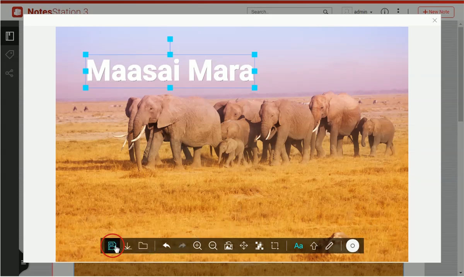The height and width of the screenshot is (277, 464).
Task: Toggle the Aa text tool
Action: click(299, 246)
